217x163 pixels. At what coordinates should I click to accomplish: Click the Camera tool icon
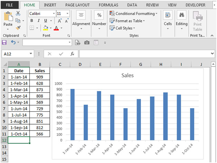point(87,43)
